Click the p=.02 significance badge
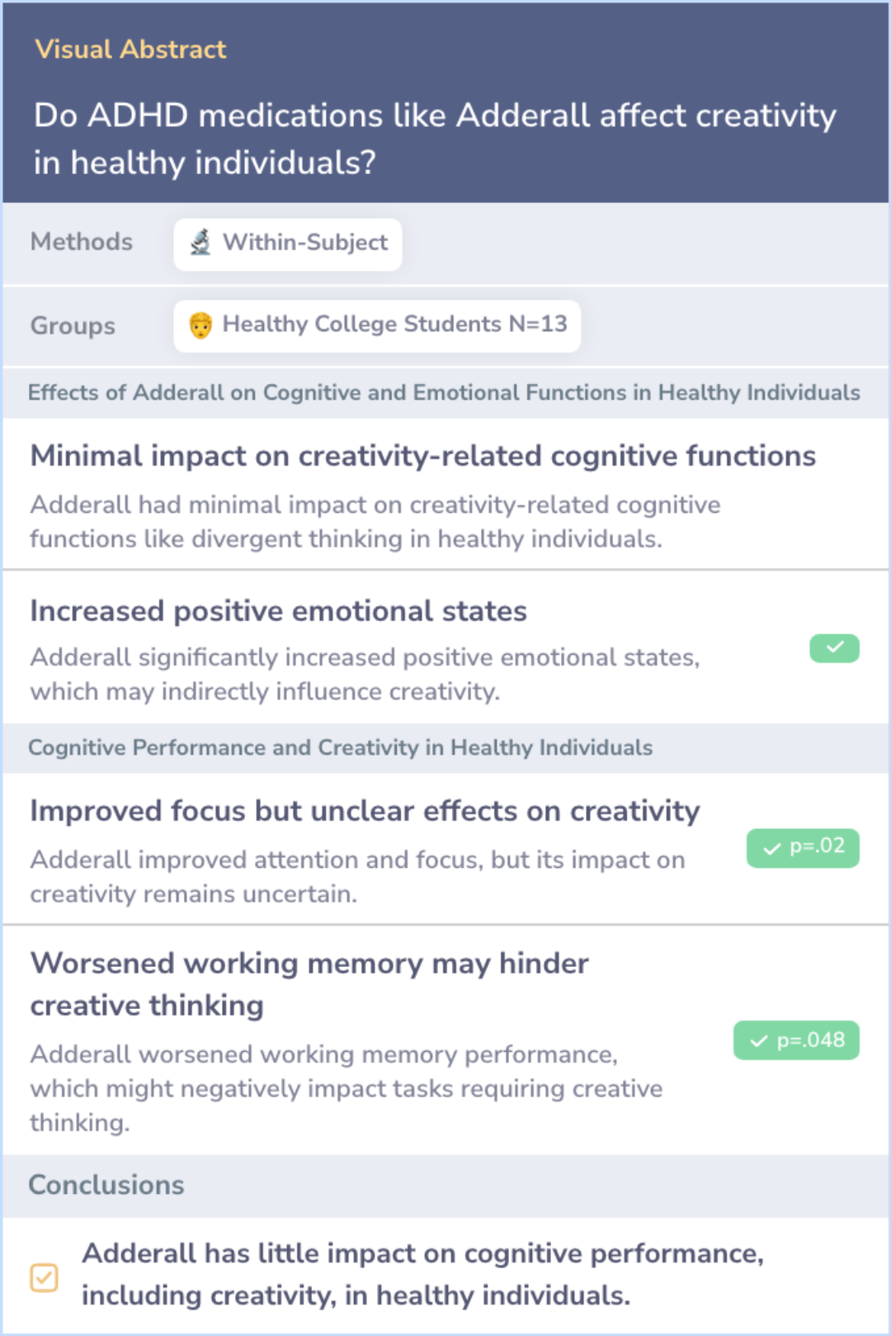 (x=803, y=847)
